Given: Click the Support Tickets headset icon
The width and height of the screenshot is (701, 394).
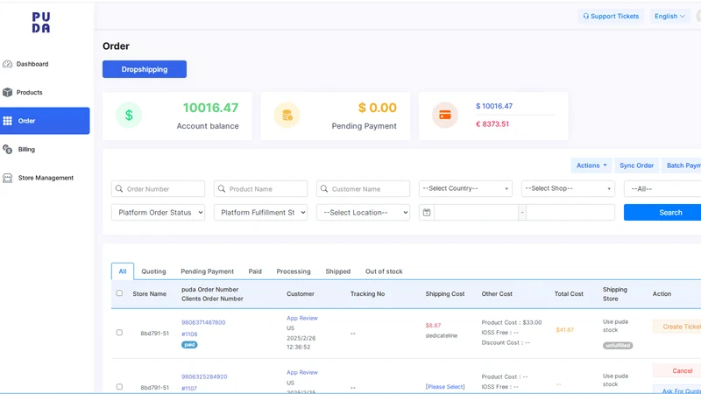Looking at the screenshot, I should pyautogui.click(x=585, y=16).
